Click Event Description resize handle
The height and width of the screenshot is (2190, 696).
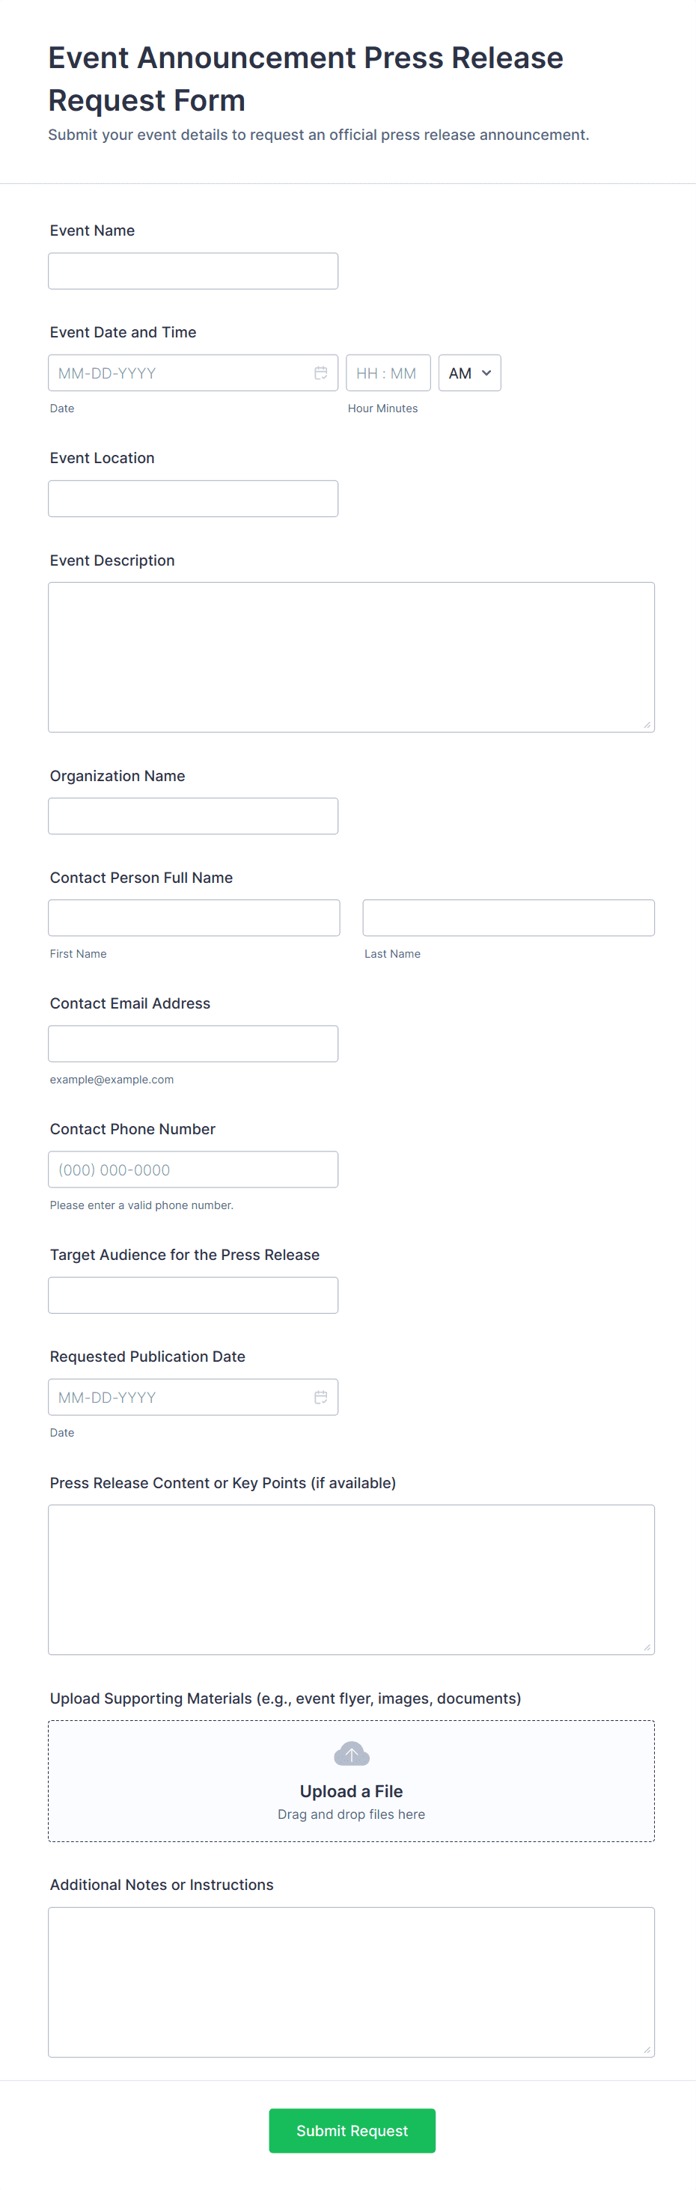coord(647,724)
